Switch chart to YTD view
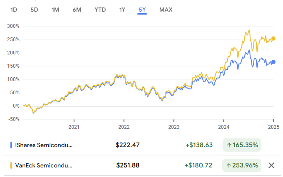 [100, 10]
